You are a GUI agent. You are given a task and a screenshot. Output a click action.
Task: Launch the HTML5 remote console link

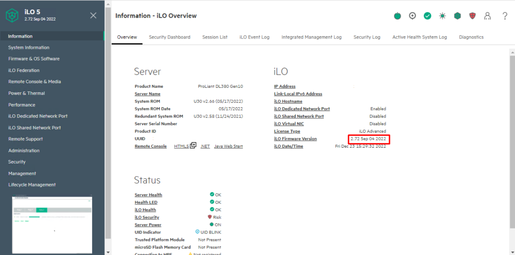(181, 146)
